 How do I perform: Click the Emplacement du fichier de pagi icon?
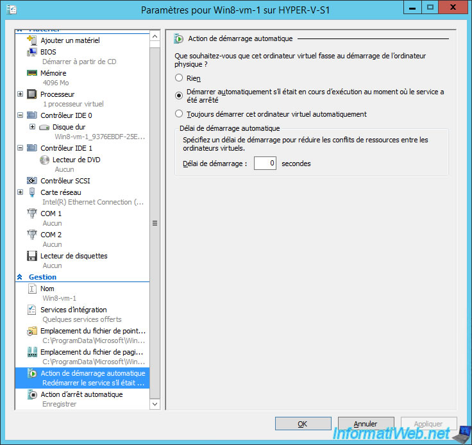coord(32,352)
